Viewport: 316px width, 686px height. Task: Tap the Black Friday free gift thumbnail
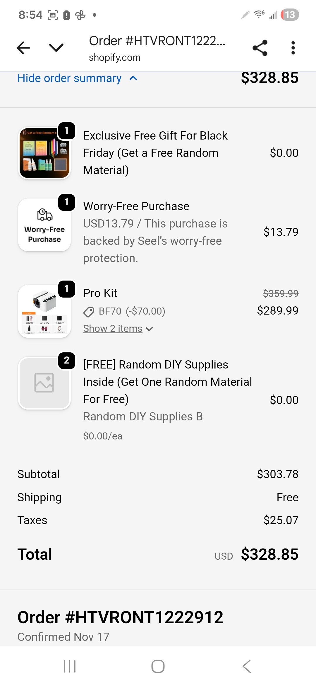(x=44, y=153)
